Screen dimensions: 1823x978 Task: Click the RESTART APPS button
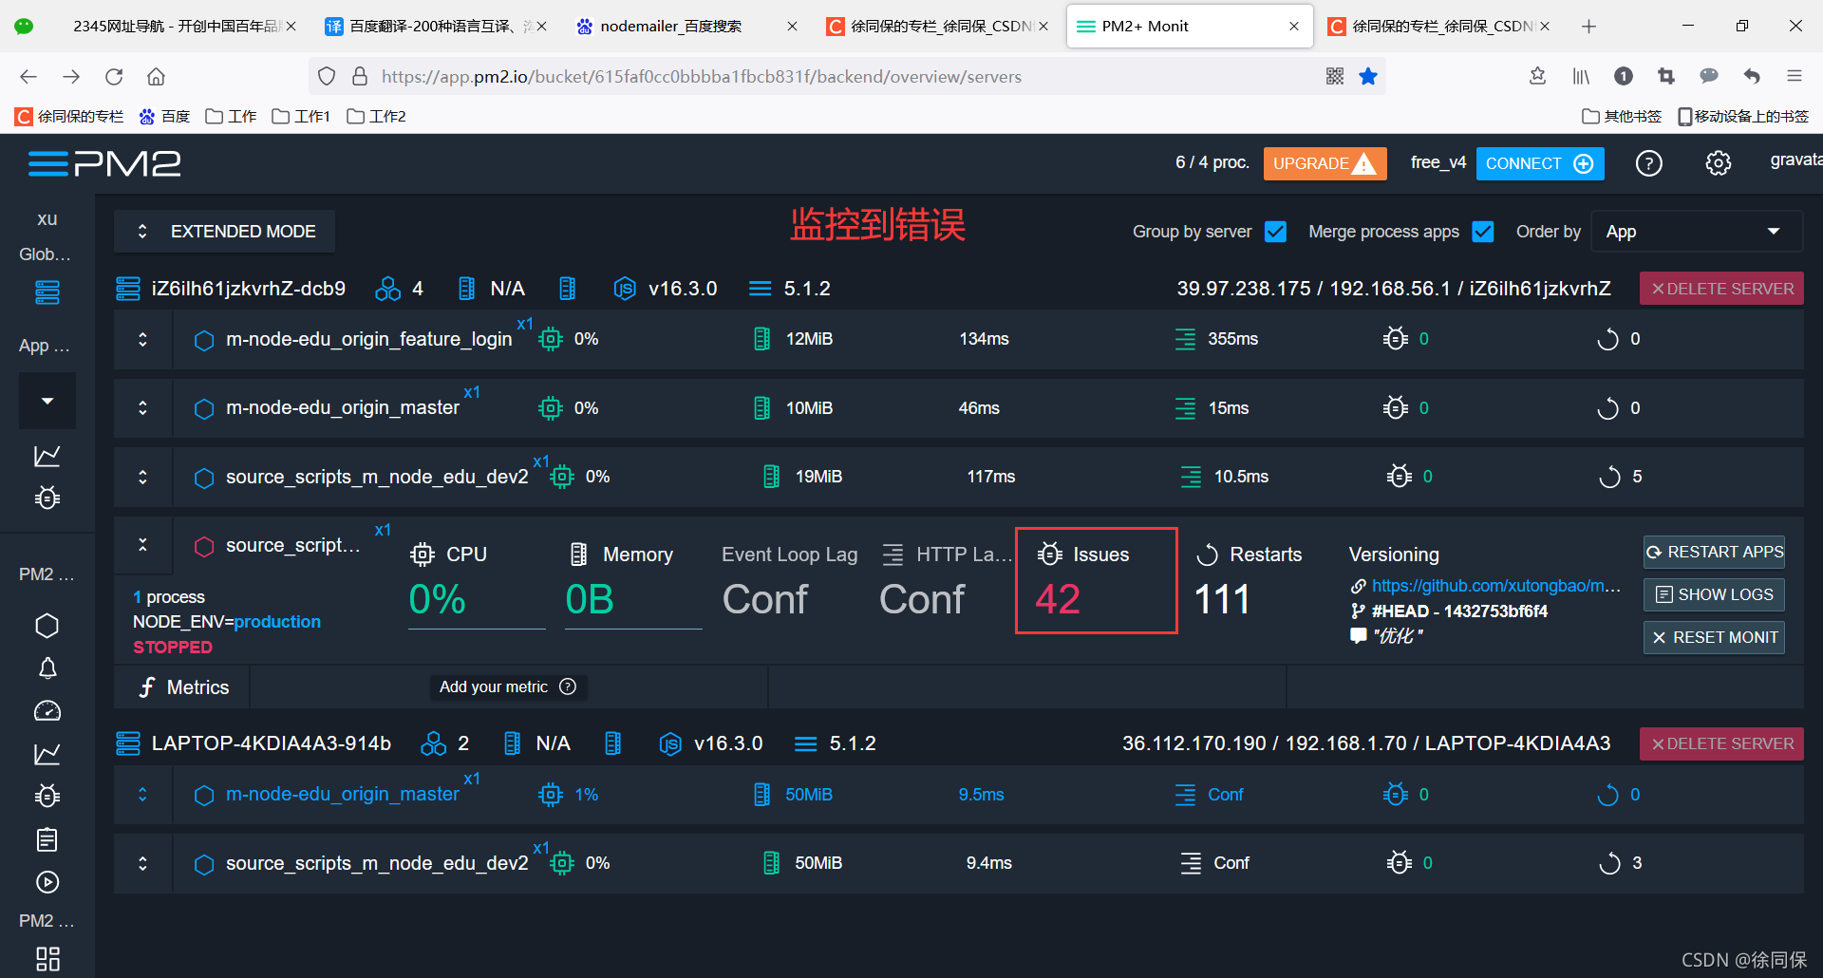click(x=1713, y=552)
